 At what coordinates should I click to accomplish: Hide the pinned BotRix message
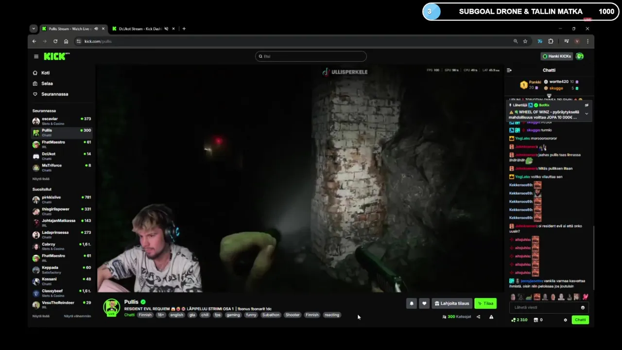tap(587, 105)
